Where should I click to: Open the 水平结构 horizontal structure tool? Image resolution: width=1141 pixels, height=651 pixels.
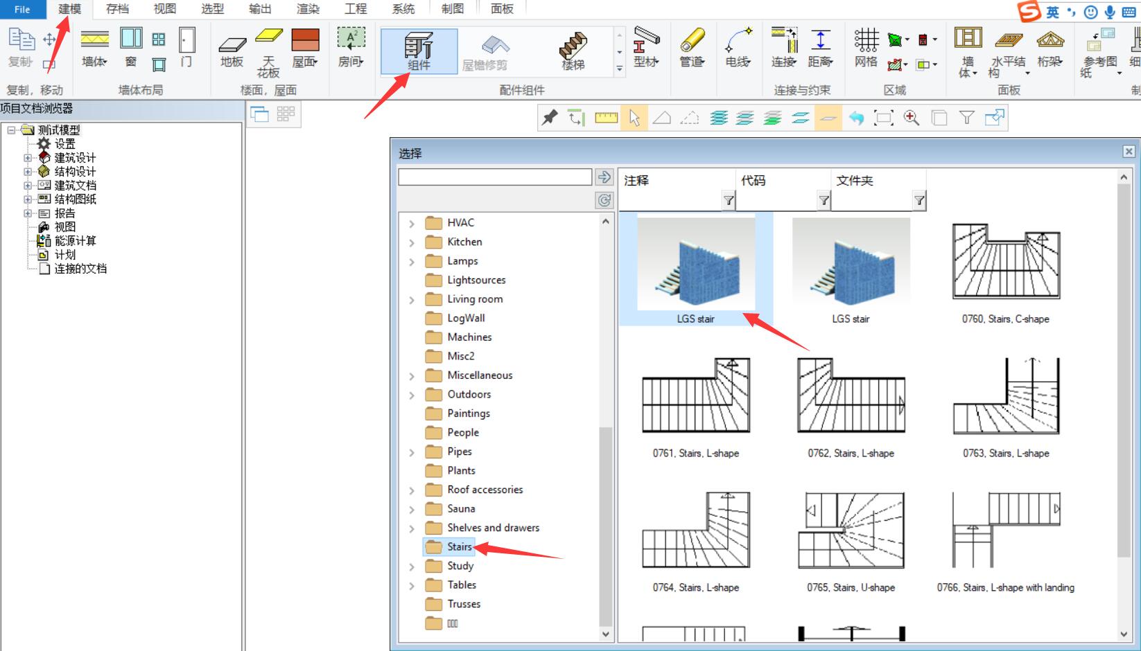tap(1009, 53)
